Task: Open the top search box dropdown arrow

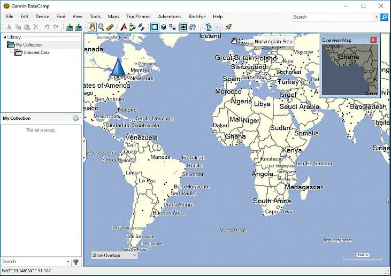Action: click(x=377, y=17)
